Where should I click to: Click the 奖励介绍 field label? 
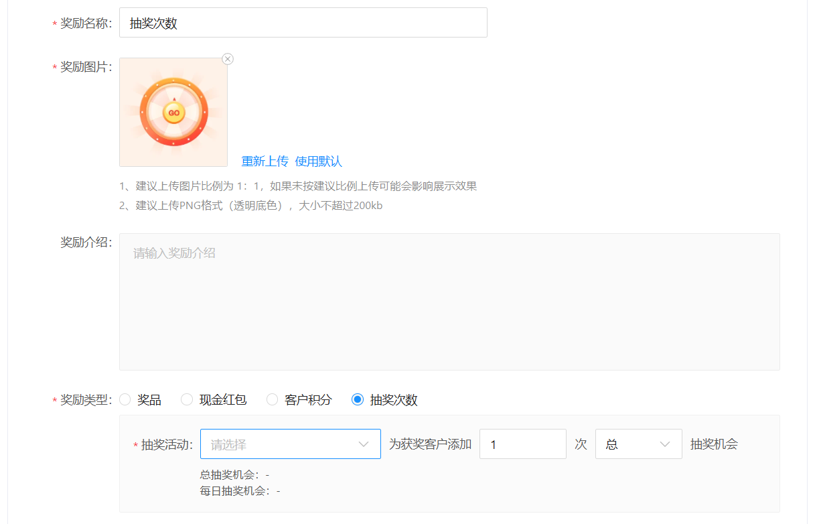(x=86, y=243)
